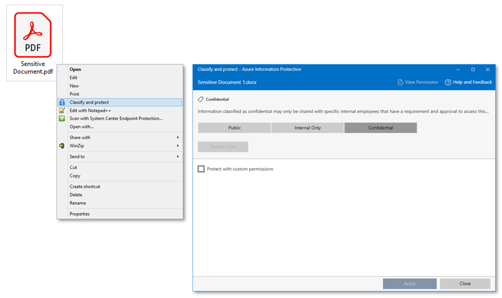Click the Delete Label button

pyautogui.click(x=223, y=147)
